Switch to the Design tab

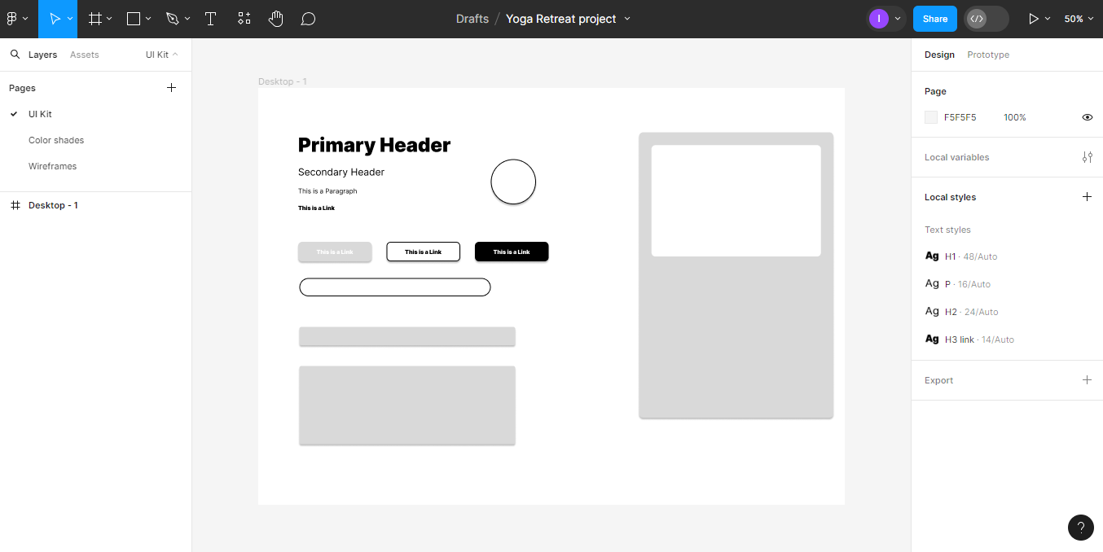tap(939, 55)
